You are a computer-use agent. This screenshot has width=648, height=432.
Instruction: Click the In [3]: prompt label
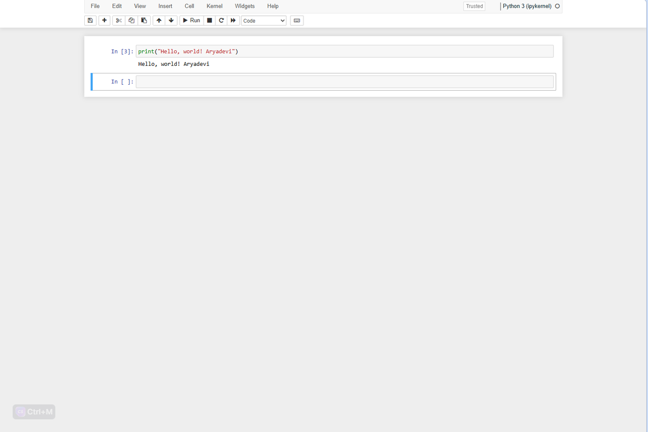pos(123,51)
